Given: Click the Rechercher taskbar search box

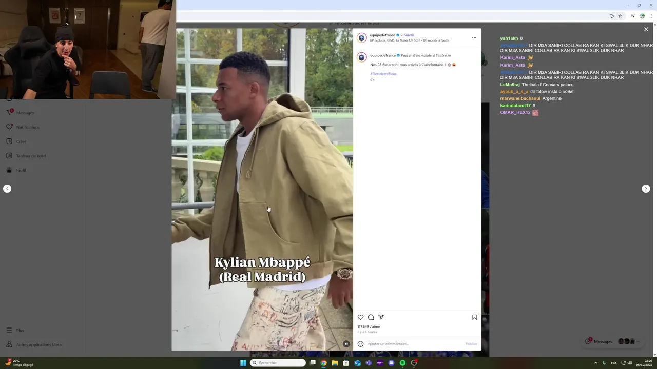Looking at the screenshot, I should (278, 363).
